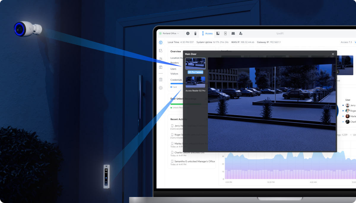Click phone icon beside Charlie Calzoni entry
This screenshot has height=203, width=356.
click(172, 152)
